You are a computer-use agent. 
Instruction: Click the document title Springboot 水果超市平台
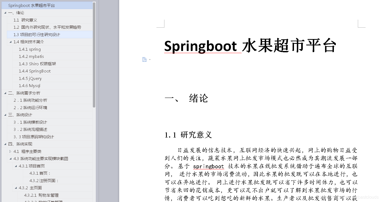250,46
